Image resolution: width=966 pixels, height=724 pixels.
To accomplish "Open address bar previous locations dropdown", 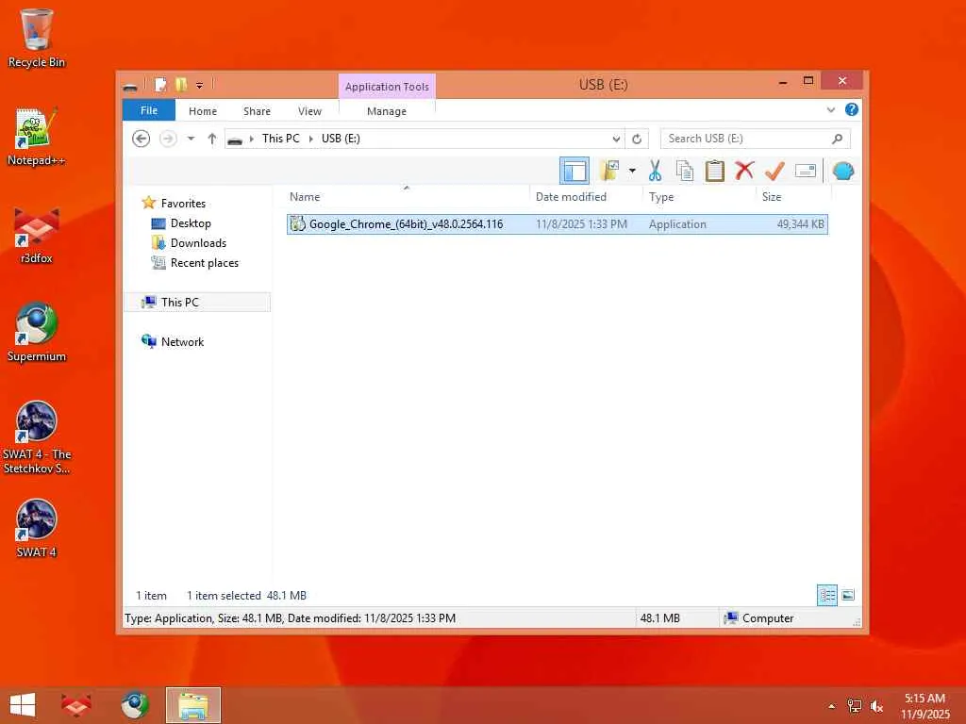I will (615, 139).
